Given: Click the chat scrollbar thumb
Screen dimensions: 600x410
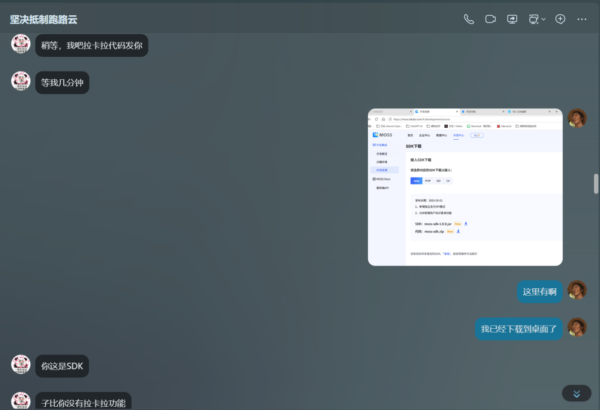Looking at the screenshot, I should [596, 184].
